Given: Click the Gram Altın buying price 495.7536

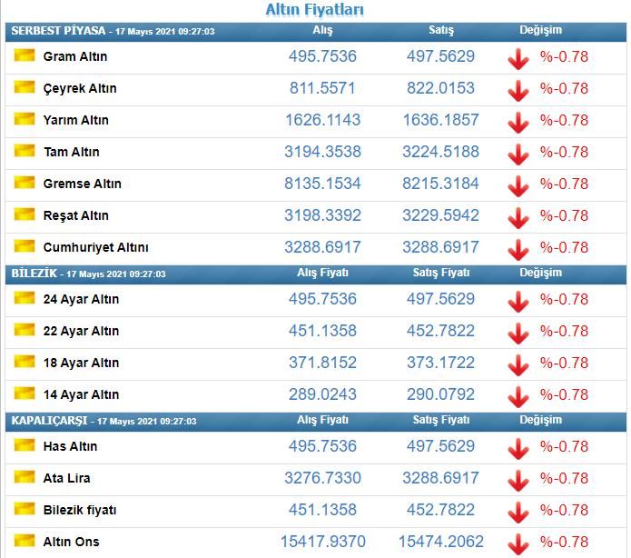Looking at the screenshot, I should click(322, 56).
